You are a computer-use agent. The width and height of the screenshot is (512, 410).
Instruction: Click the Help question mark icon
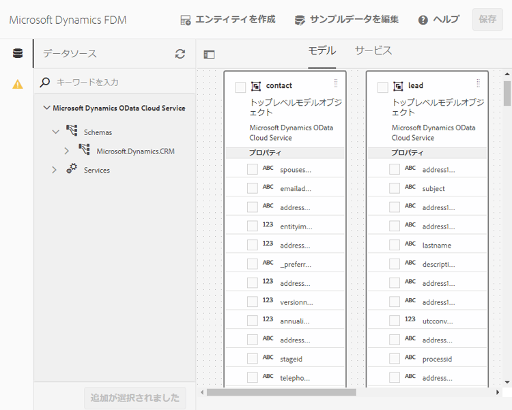click(x=423, y=20)
